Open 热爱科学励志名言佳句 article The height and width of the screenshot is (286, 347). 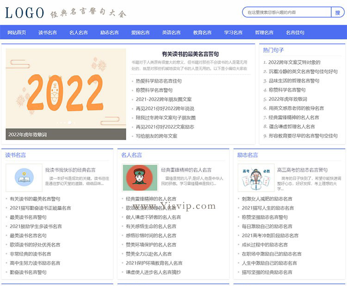coord(159,81)
